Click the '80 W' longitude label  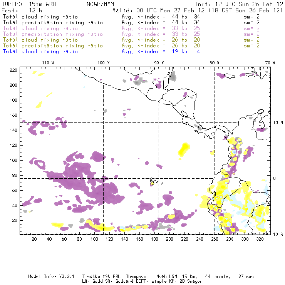coord(214,63)
